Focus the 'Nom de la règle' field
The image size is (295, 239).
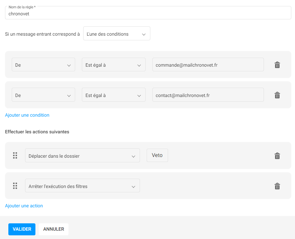(x=148, y=13)
